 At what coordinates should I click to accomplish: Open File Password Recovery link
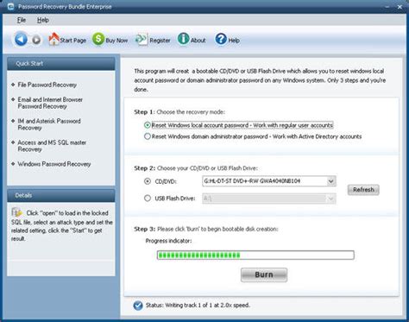[47, 85]
